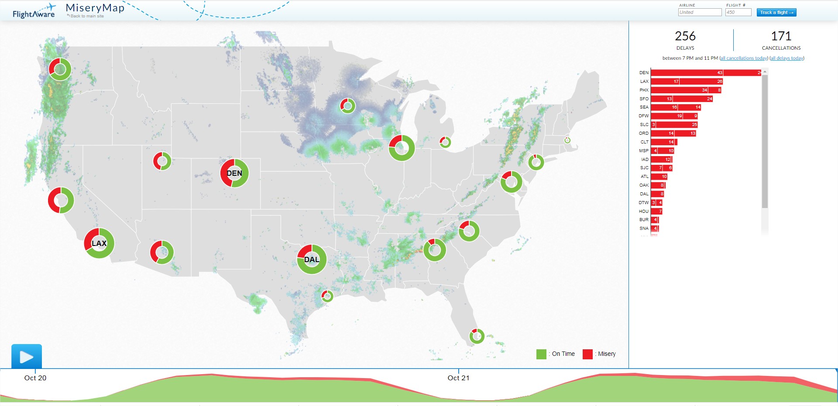Click the PHX bar in chart

pyautogui.click(x=686, y=90)
